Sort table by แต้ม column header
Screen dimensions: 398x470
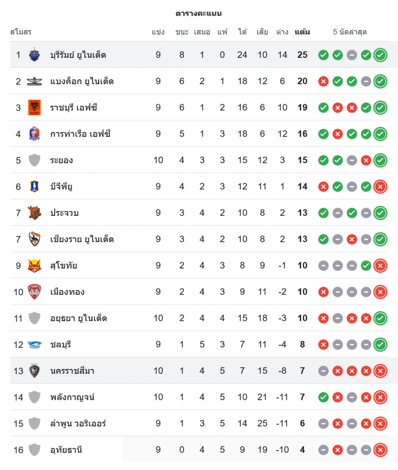(302, 32)
